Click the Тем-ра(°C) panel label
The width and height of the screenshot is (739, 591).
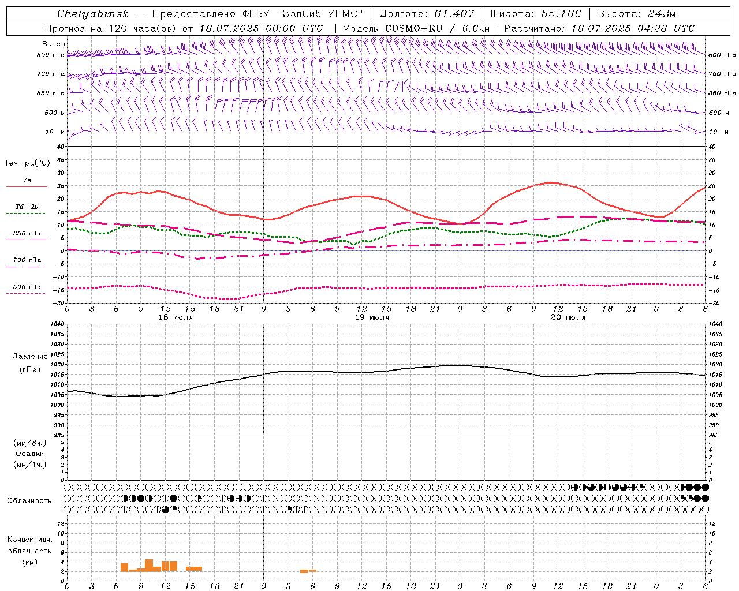pos(27,163)
